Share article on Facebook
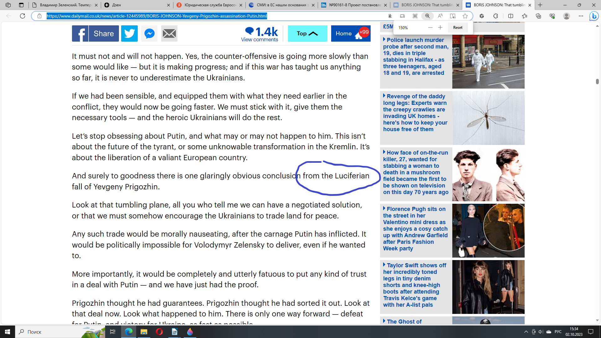This screenshot has height=338, width=601. click(x=95, y=33)
